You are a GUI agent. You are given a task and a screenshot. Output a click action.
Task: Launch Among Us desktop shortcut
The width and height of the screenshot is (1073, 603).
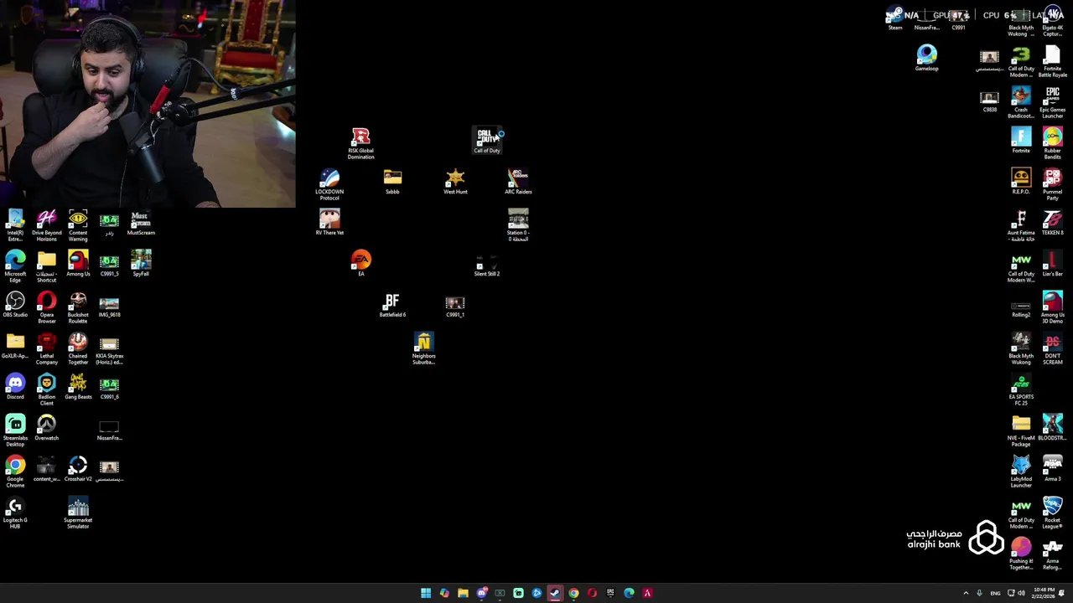click(x=78, y=264)
